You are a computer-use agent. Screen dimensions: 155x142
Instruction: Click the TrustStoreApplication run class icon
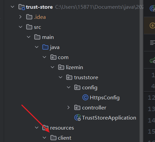(x=78, y=117)
